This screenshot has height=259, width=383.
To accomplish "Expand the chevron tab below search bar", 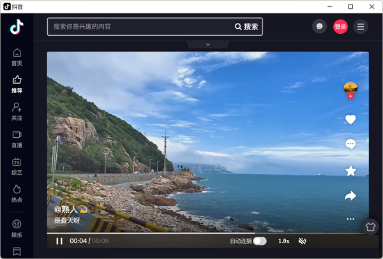I will click(208, 45).
